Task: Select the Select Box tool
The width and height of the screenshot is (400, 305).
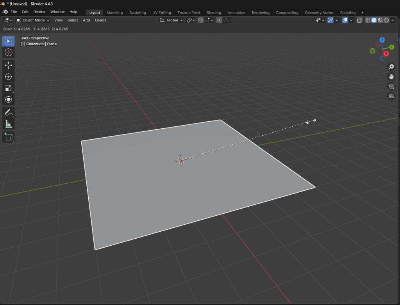Action: click(9, 41)
